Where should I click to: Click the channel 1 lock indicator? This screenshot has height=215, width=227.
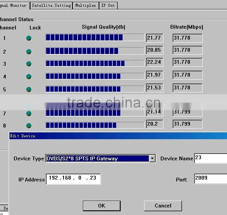point(29,38)
